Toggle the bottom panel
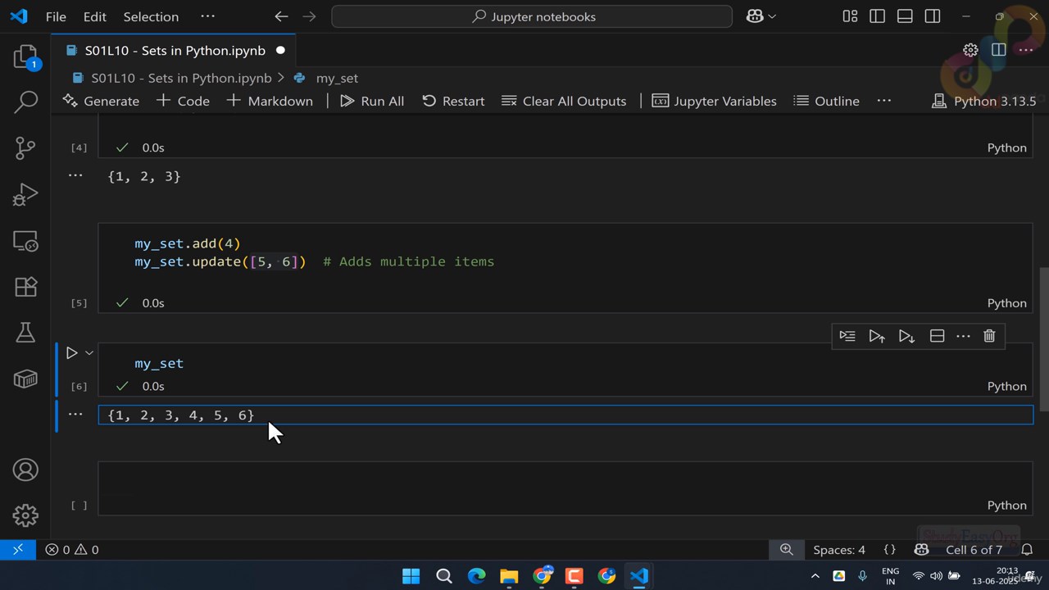Viewport: 1049px width, 590px height. click(x=905, y=16)
